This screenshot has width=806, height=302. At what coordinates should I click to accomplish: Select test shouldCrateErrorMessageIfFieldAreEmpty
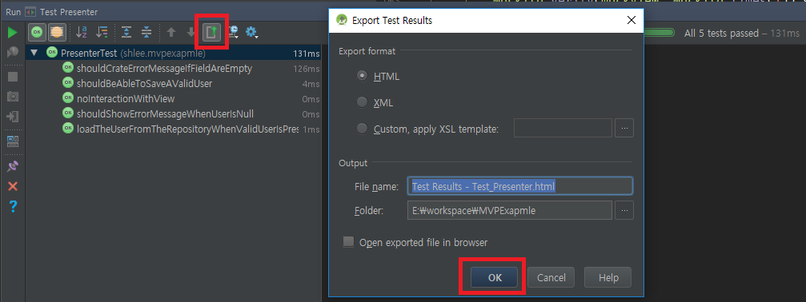174,68
